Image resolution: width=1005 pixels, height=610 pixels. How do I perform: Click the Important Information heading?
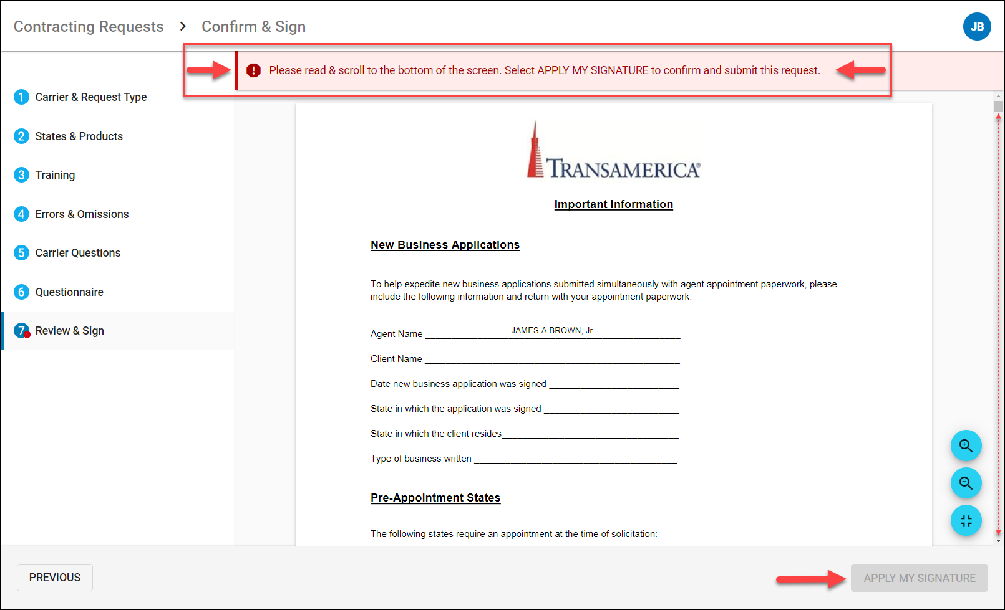point(614,204)
